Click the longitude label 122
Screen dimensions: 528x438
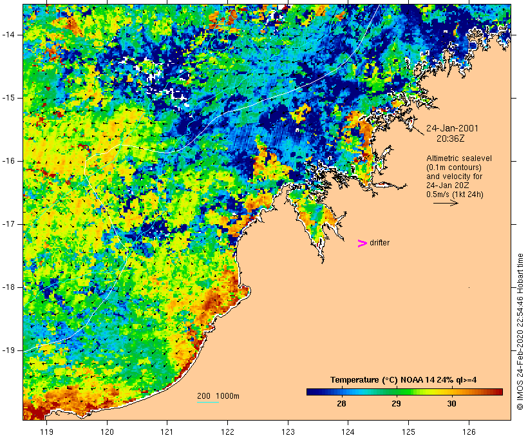pyautogui.click(x=227, y=432)
